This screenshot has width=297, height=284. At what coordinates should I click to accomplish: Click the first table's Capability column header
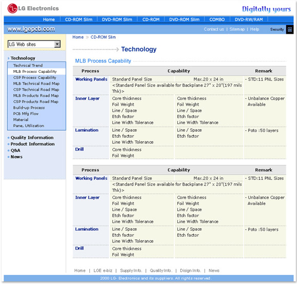[x=179, y=71]
